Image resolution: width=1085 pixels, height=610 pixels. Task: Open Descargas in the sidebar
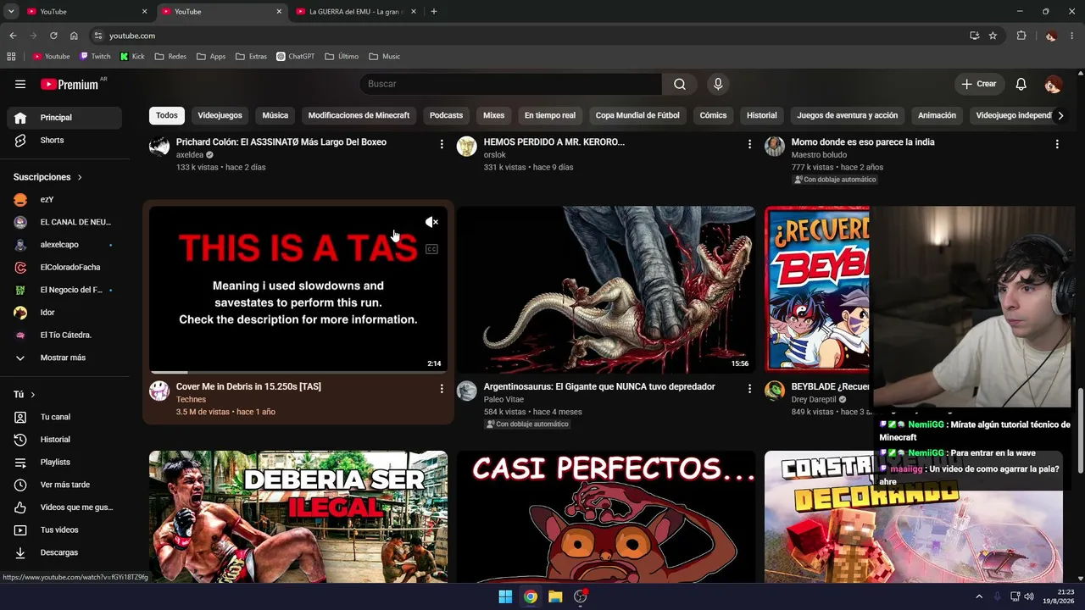click(64, 552)
